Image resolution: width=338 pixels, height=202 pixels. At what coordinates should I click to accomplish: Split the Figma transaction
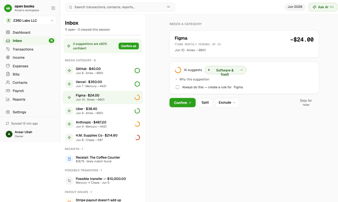pyautogui.click(x=205, y=102)
